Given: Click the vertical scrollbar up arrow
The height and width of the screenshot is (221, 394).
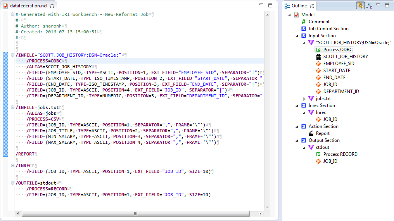Looking at the screenshot, I should click(x=267, y=15).
